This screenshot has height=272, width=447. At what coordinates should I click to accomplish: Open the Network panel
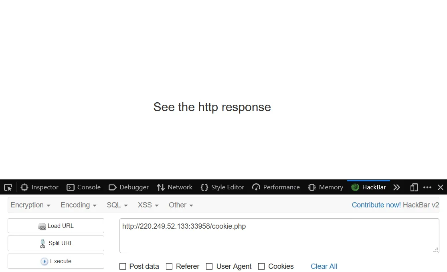[174, 187]
